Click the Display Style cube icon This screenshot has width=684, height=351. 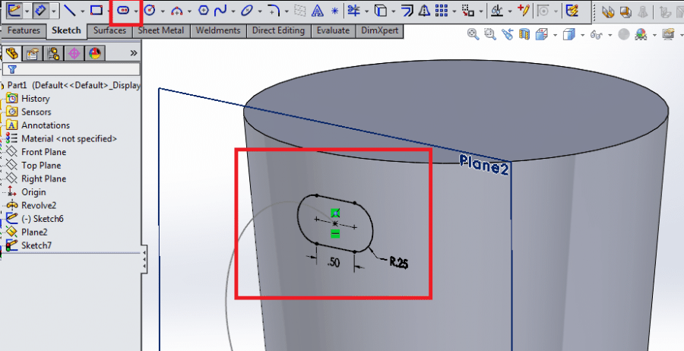point(568,34)
